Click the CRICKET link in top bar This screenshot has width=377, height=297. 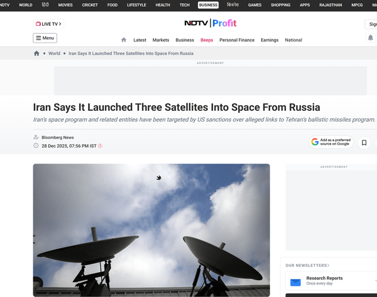tap(90, 5)
